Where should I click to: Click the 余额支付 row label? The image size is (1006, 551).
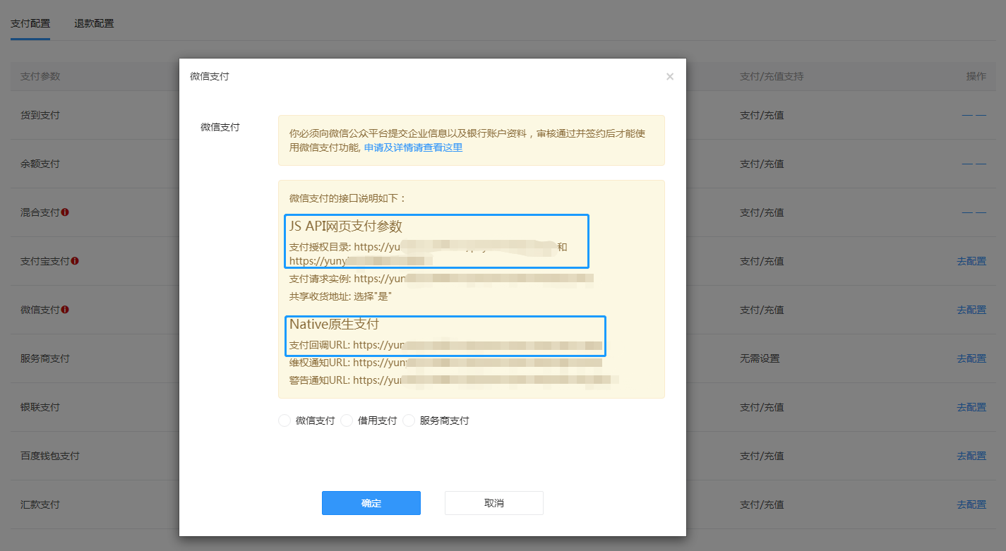(x=40, y=164)
